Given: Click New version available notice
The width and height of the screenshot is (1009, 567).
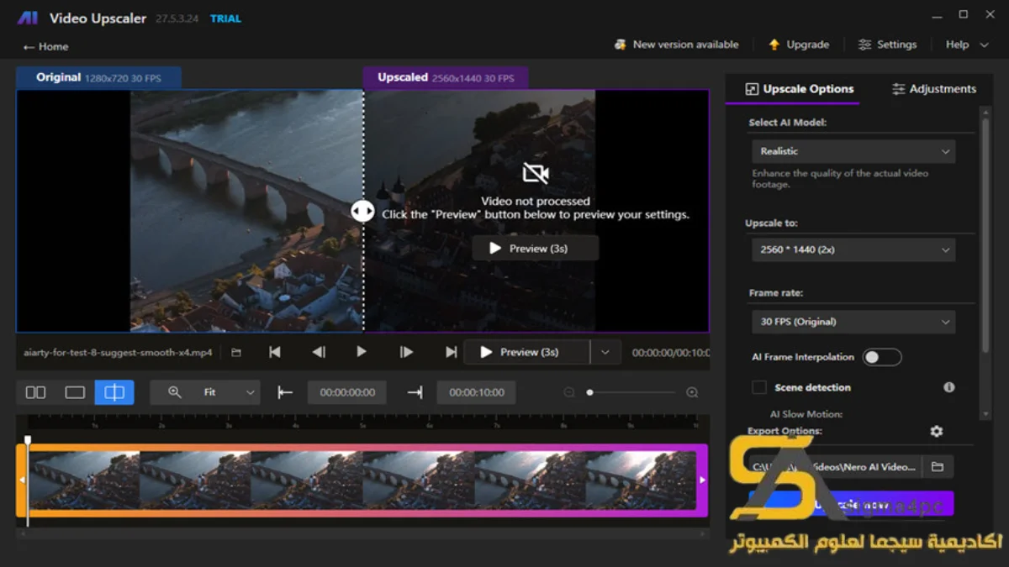Looking at the screenshot, I should 677,45.
